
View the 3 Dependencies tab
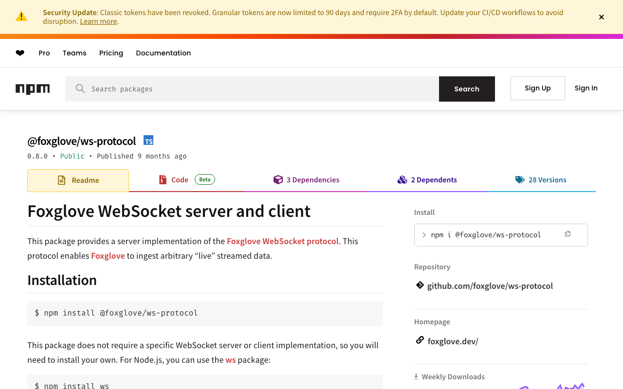click(x=307, y=180)
